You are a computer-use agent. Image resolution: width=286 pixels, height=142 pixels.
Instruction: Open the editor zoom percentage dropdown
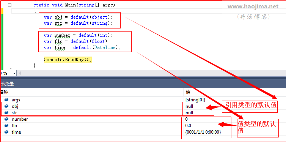14,73
